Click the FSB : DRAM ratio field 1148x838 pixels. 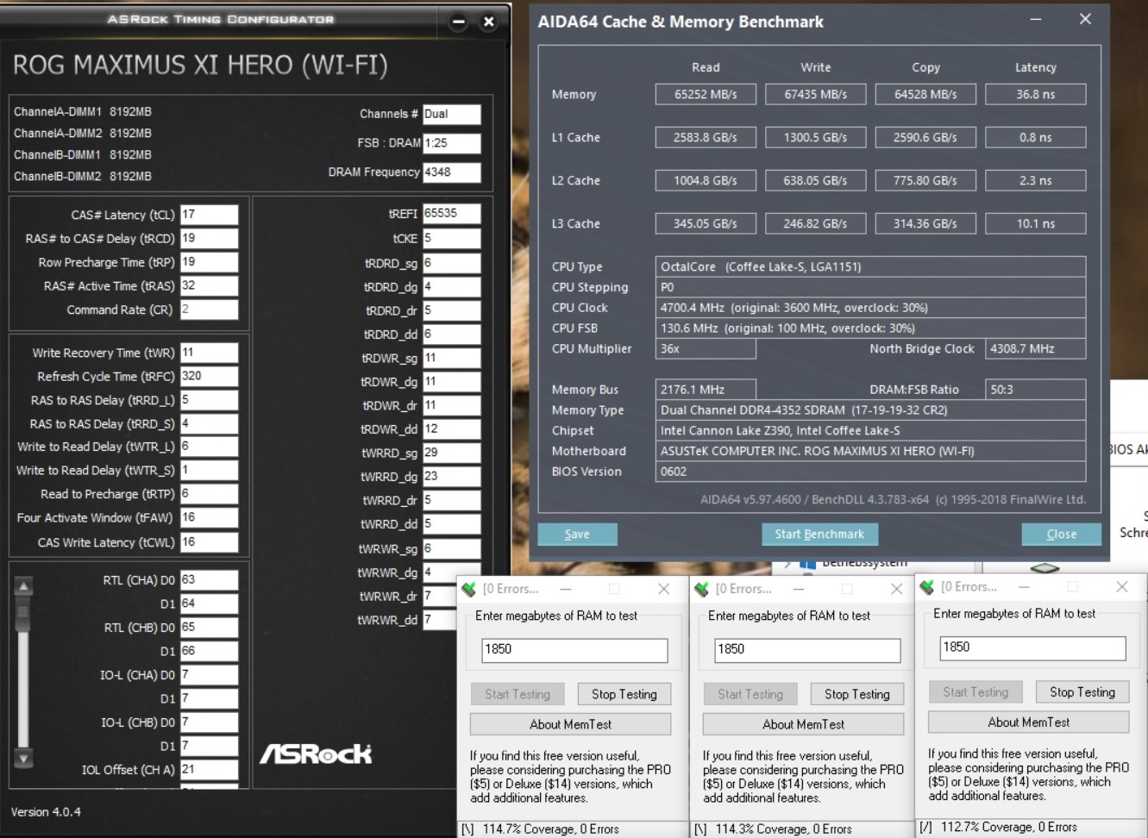[x=451, y=143]
